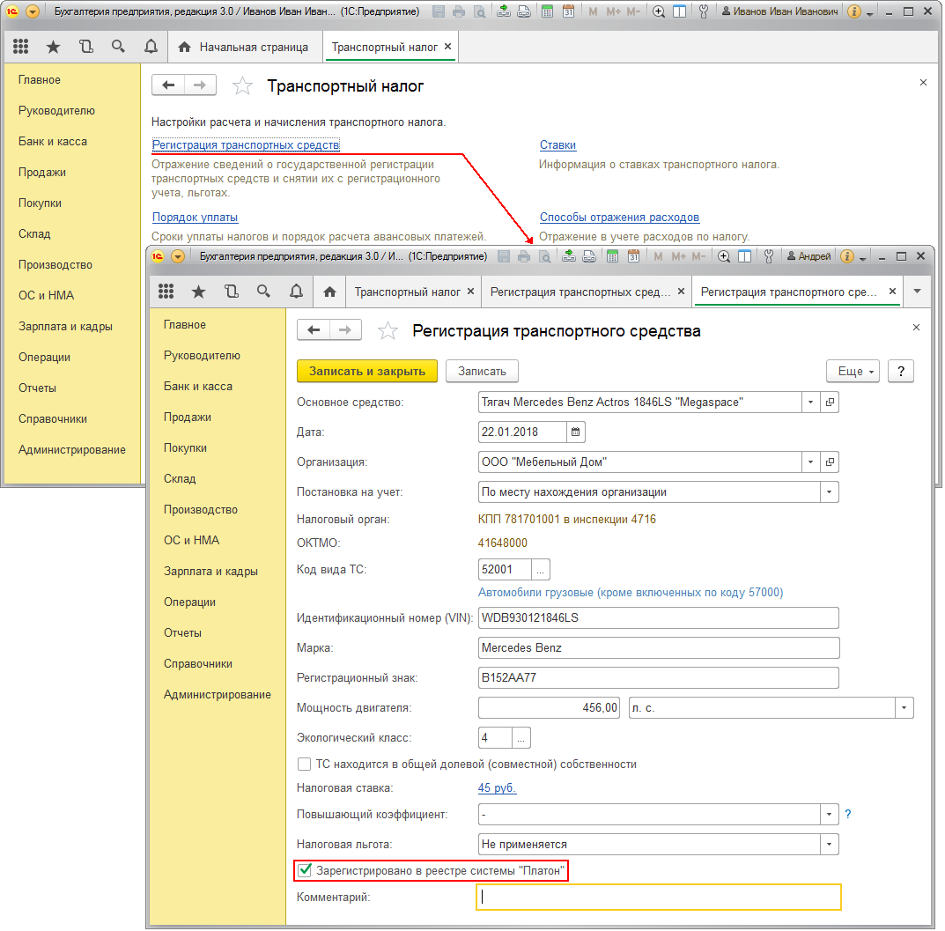Open the Ставки link in background window
The image size is (945, 931).
pyautogui.click(x=557, y=145)
